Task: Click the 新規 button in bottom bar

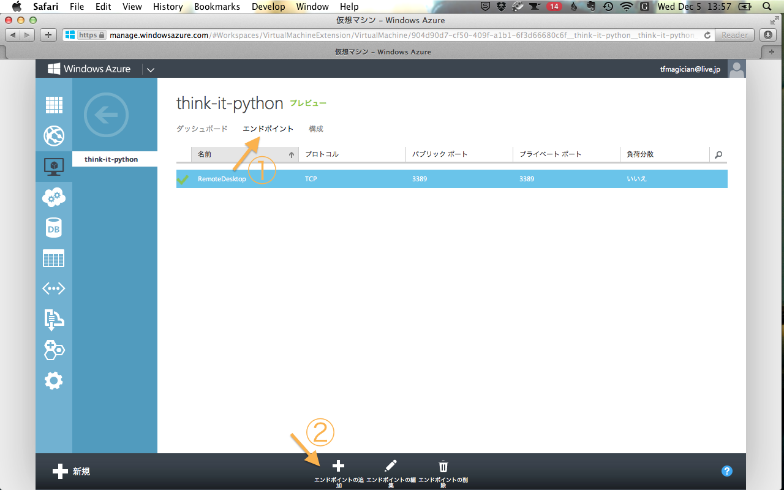Action: (71, 471)
